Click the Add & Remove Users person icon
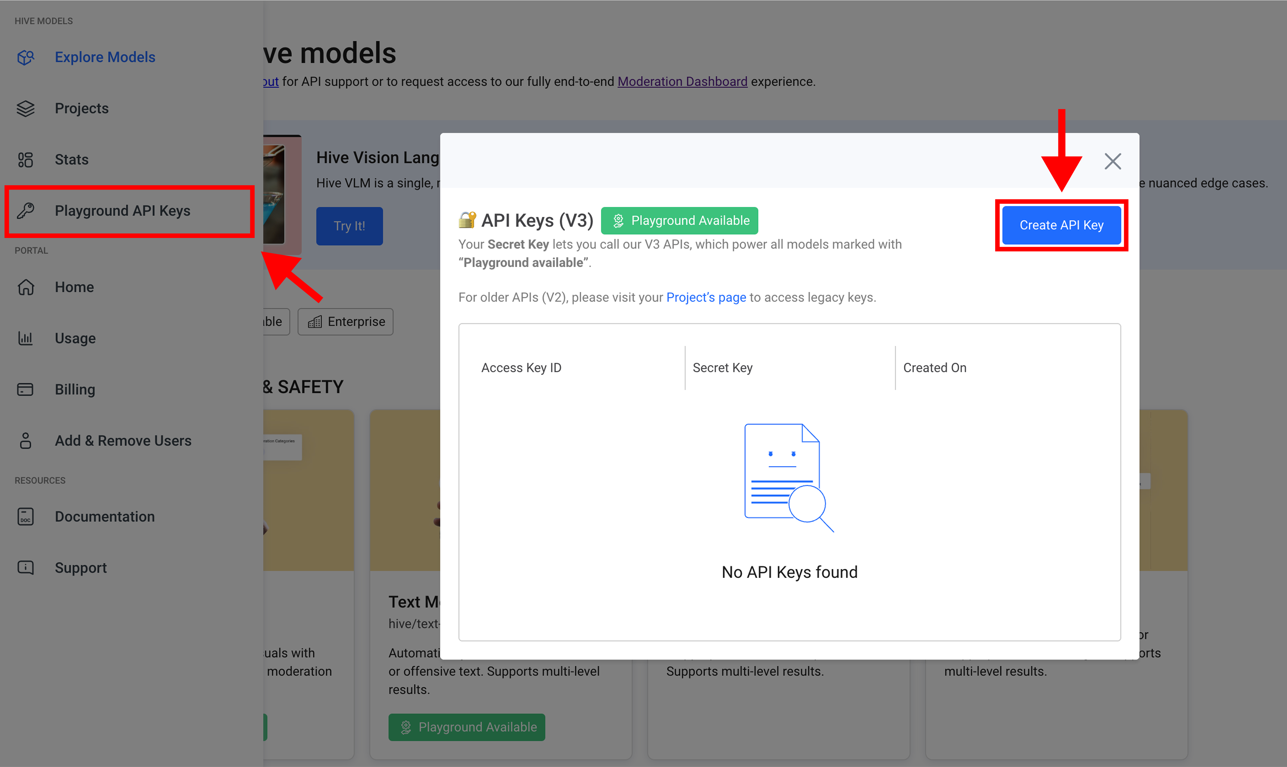Viewport: 1287px width, 767px height. 25,440
